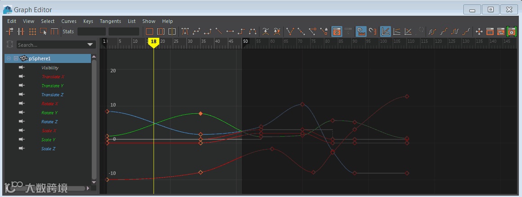522x197 pixels.
Task: Apply Clamped tangents
Action: click(x=208, y=31)
